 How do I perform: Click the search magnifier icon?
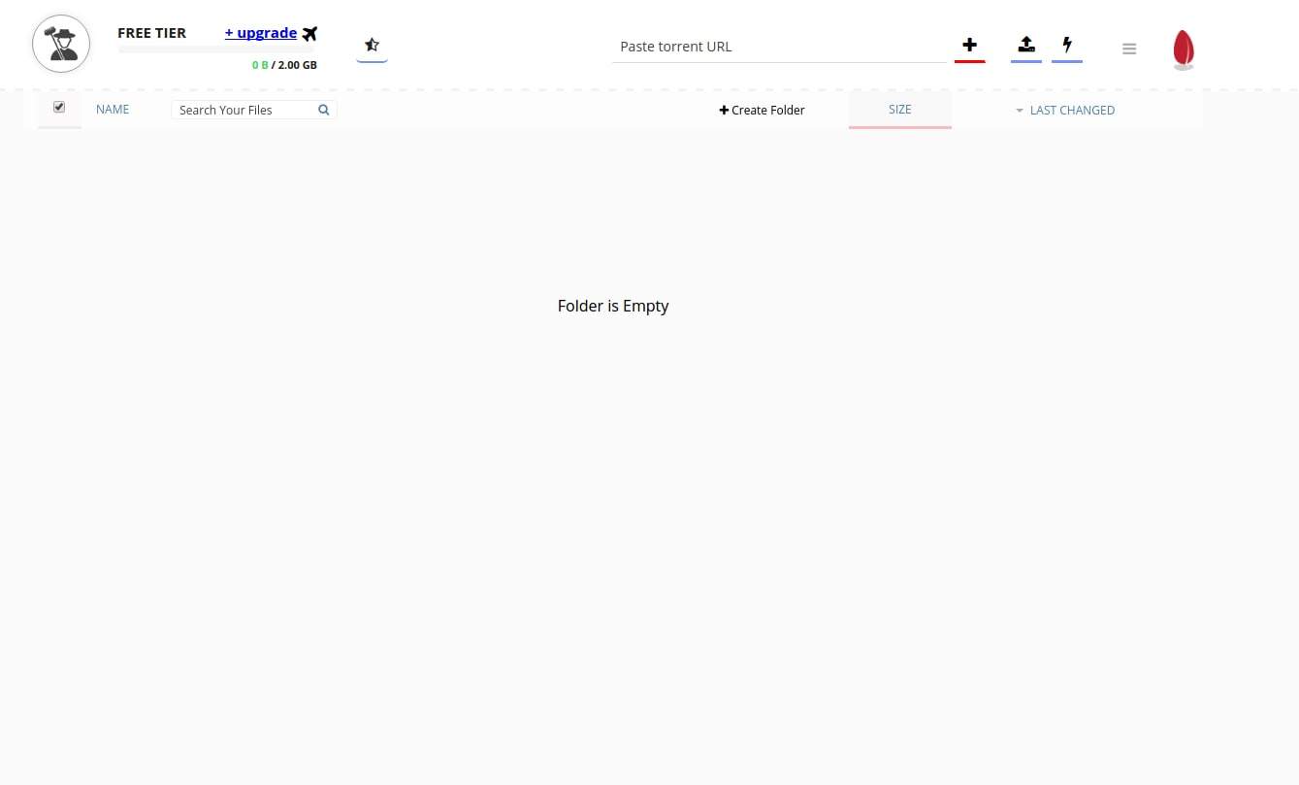(324, 110)
